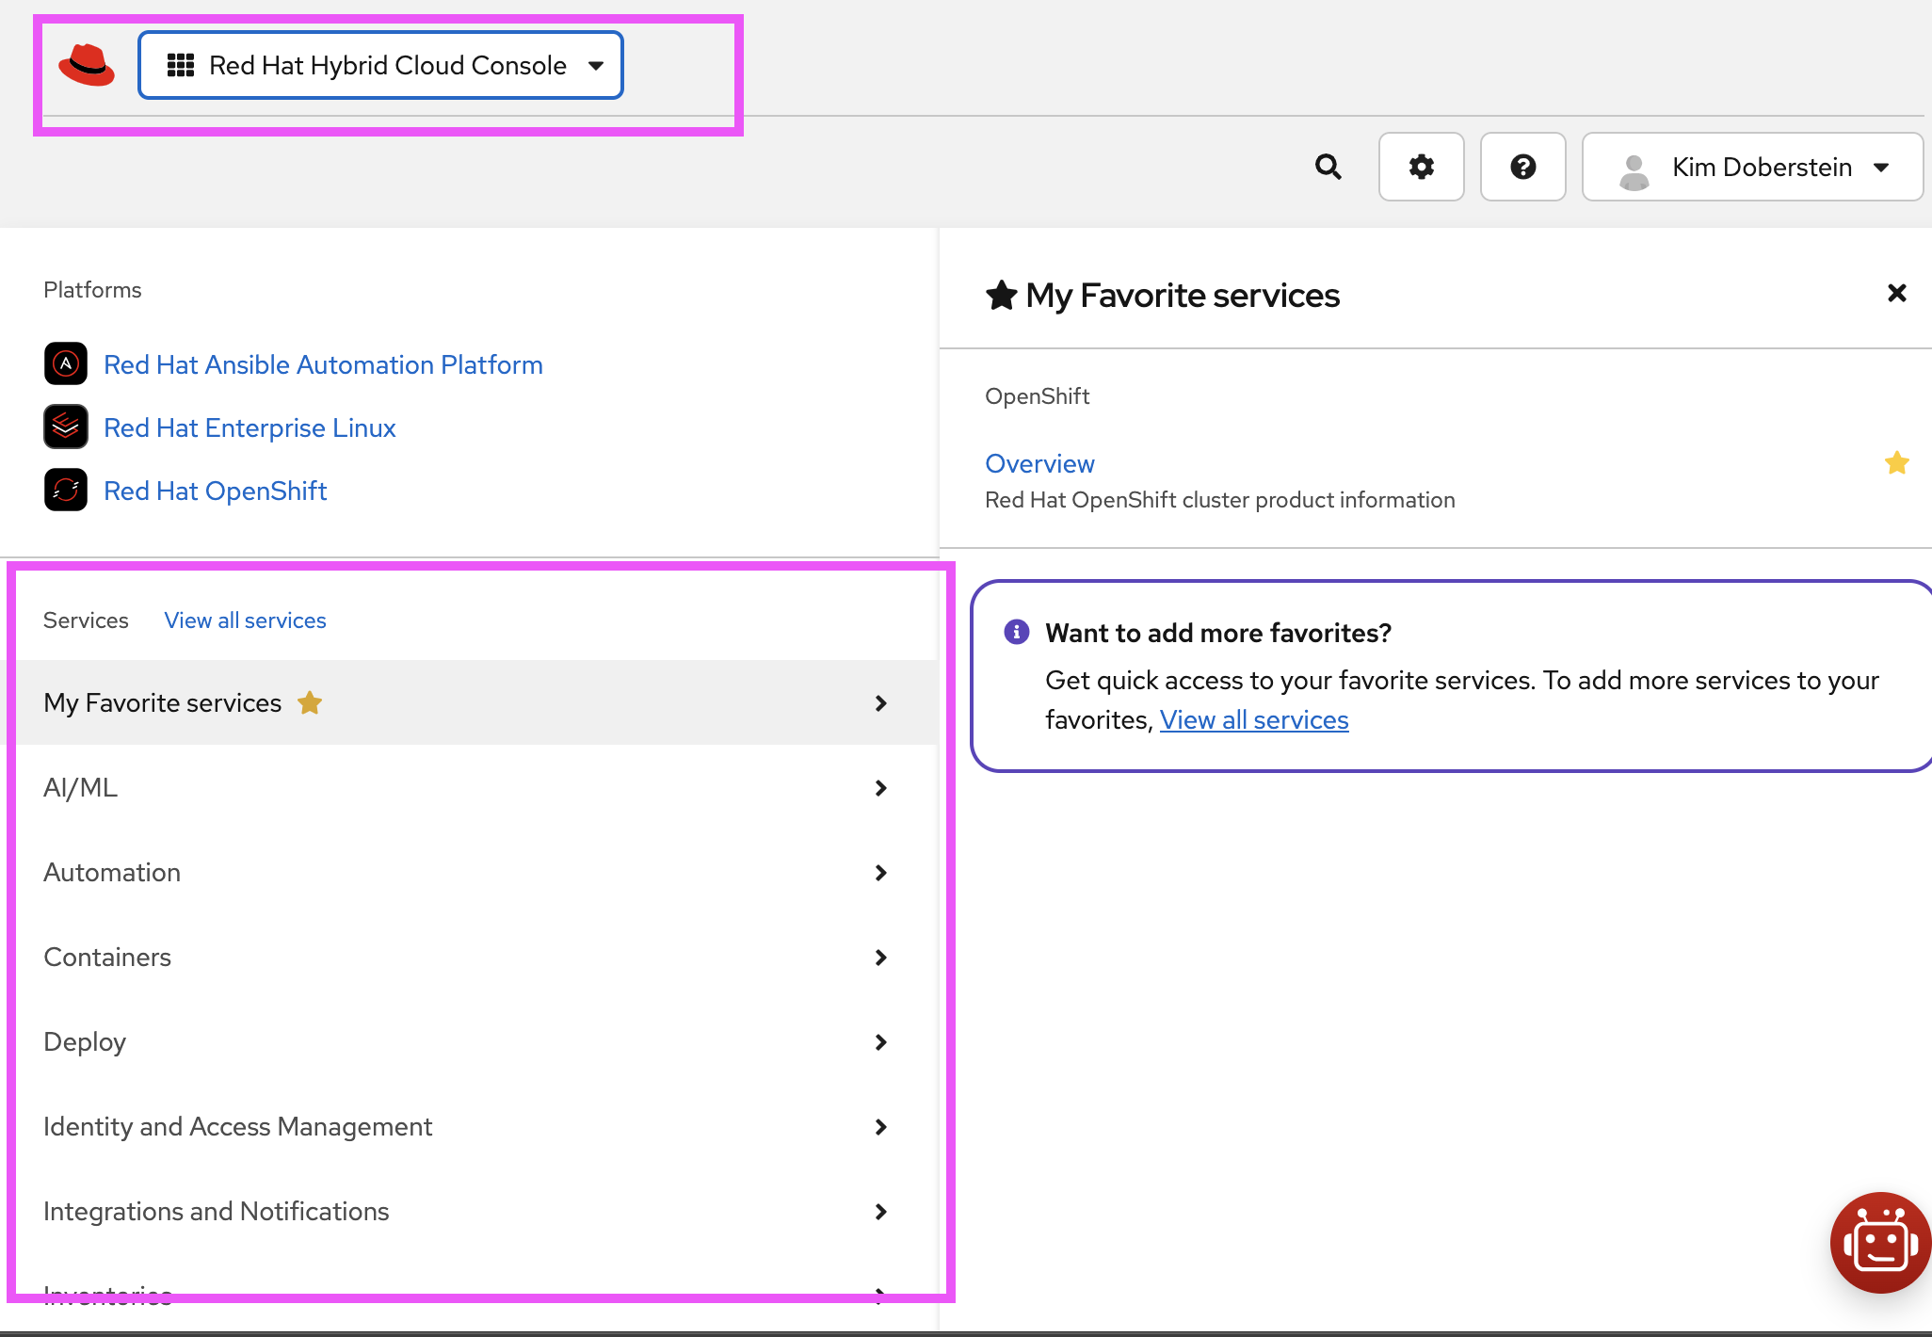Open the OpenShift Overview link
Image resolution: width=1932 pixels, height=1337 pixels.
point(1039,463)
